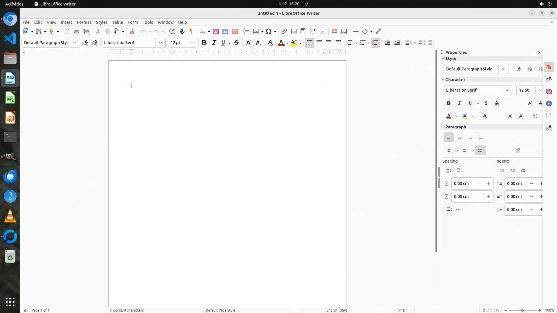Open the Format menu
557x313 pixels.
click(x=84, y=22)
